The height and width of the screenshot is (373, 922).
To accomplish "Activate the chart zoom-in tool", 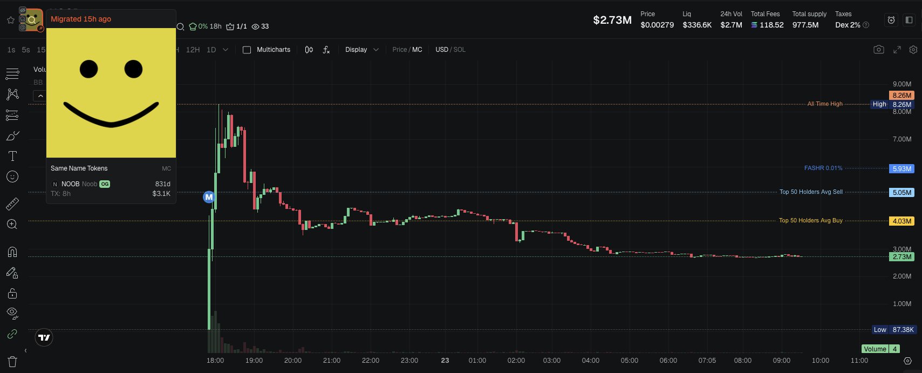I will tap(12, 224).
